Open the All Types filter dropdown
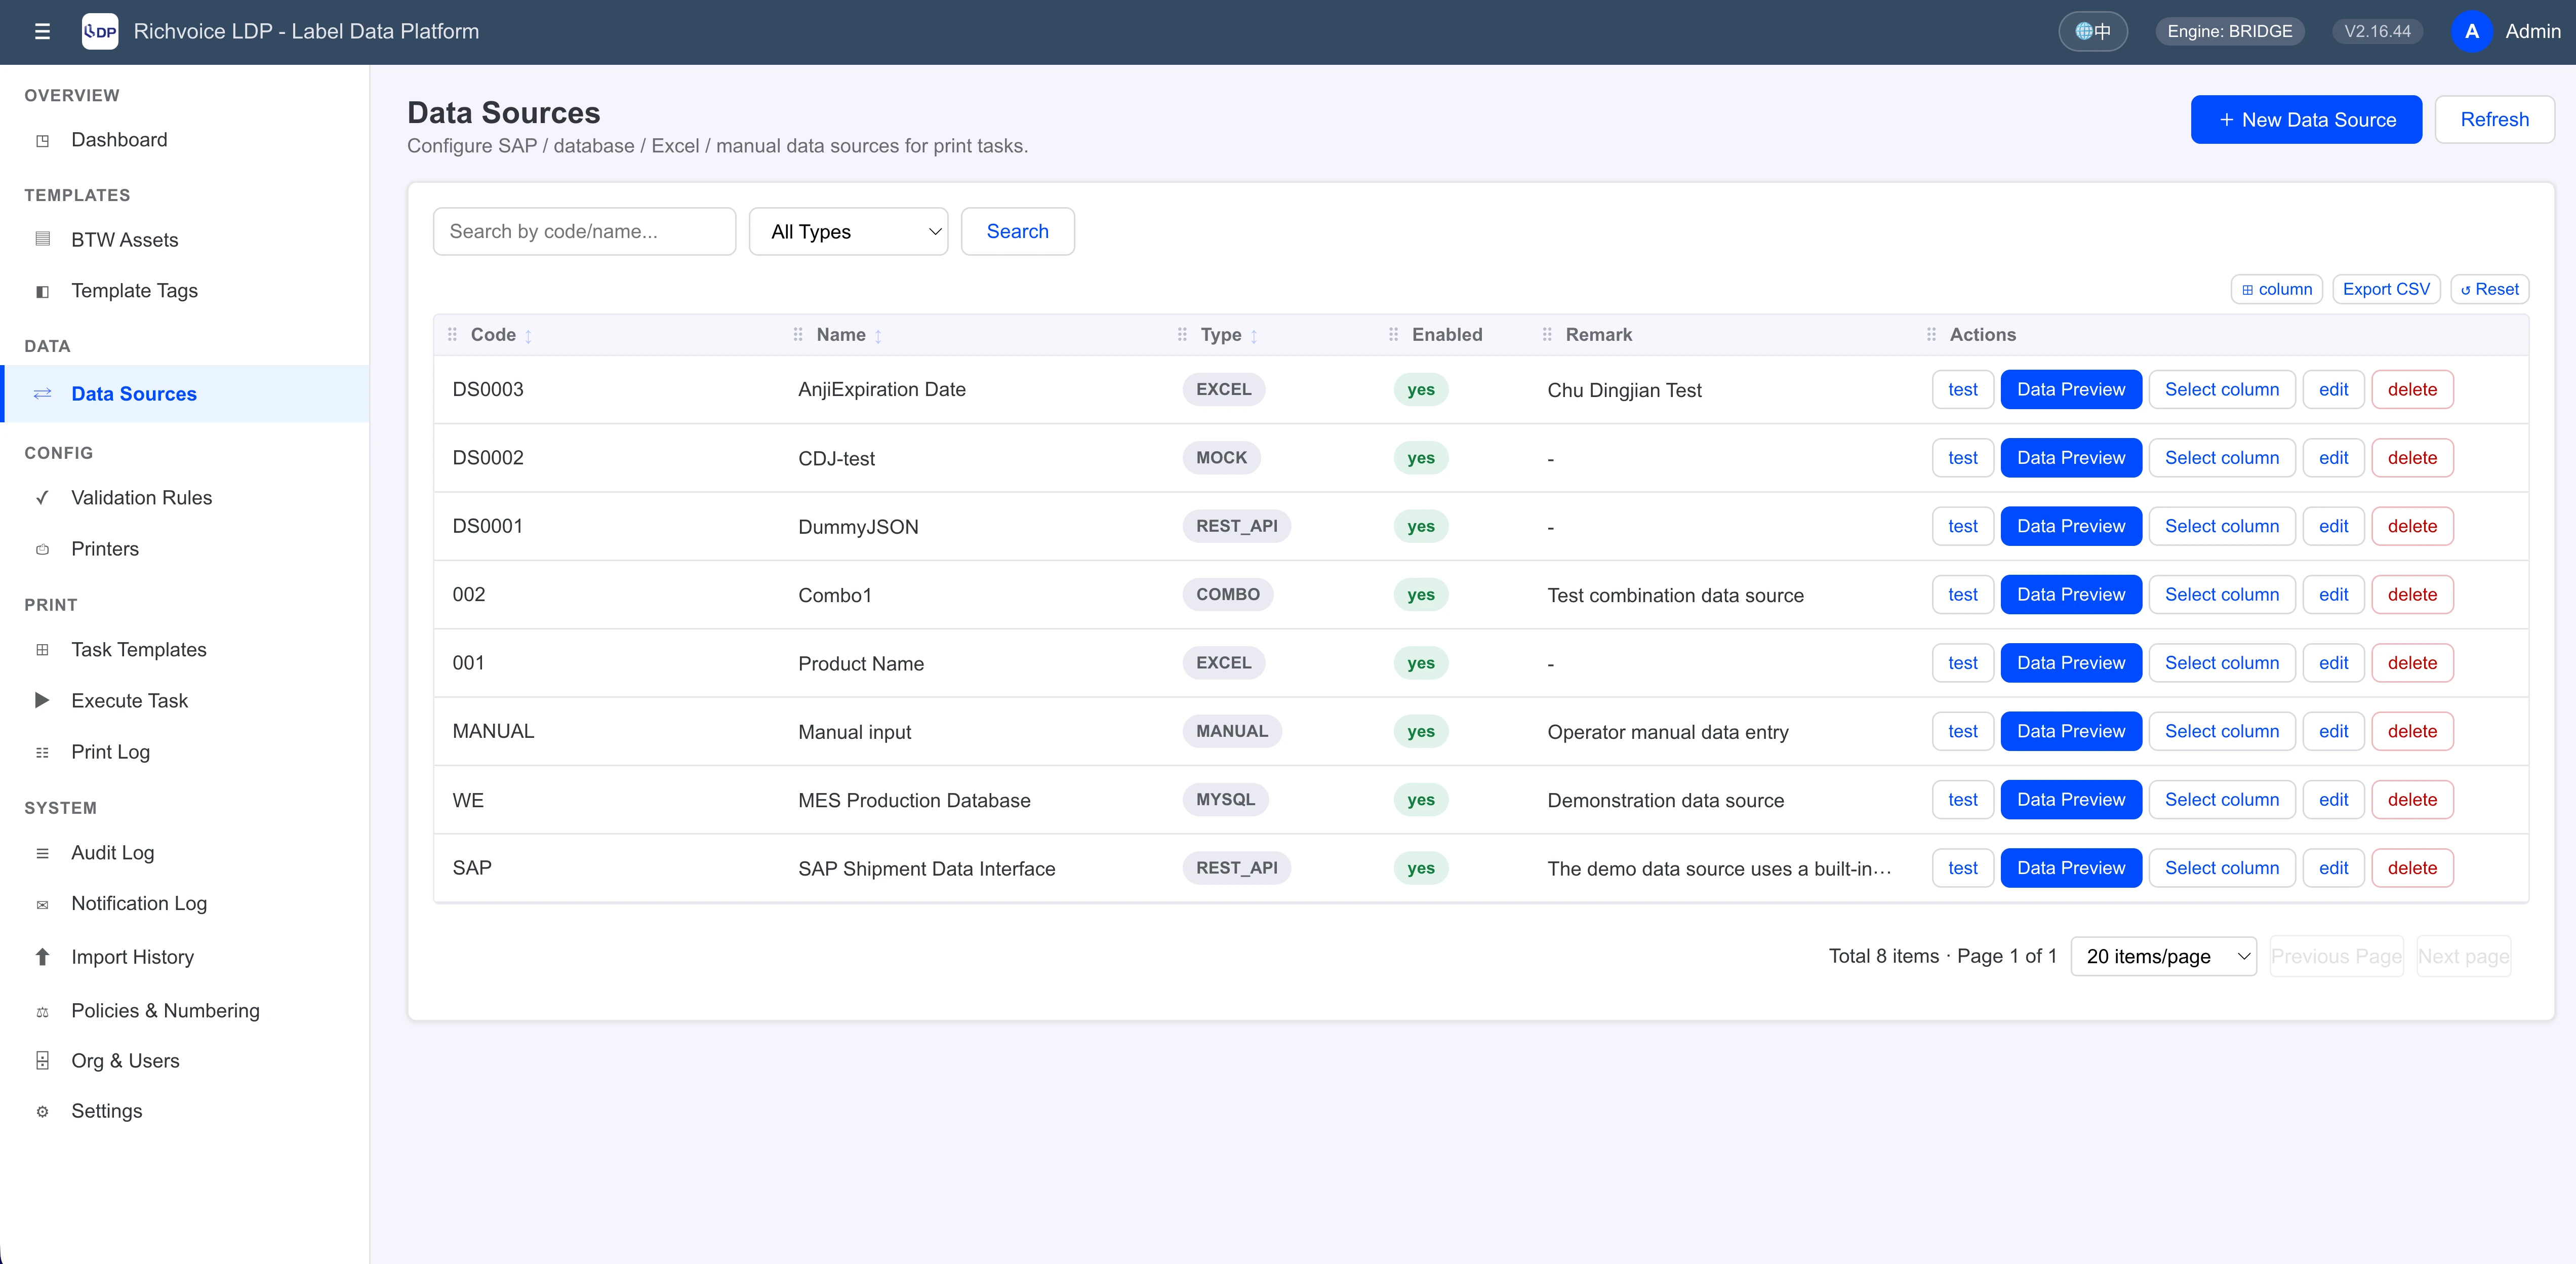Viewport: 2576px width, 1264px height. click(848, 231)
